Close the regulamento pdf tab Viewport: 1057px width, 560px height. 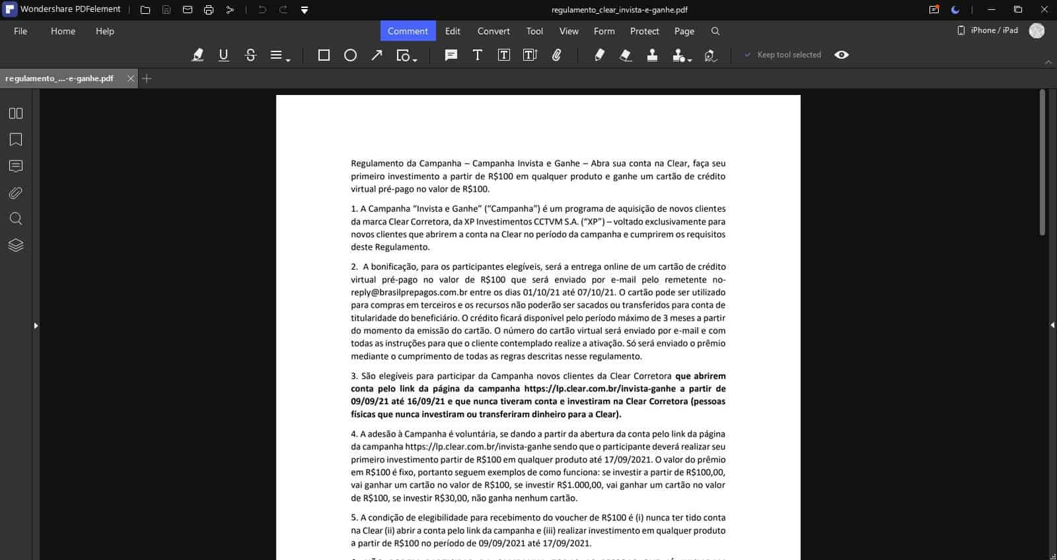131,78
